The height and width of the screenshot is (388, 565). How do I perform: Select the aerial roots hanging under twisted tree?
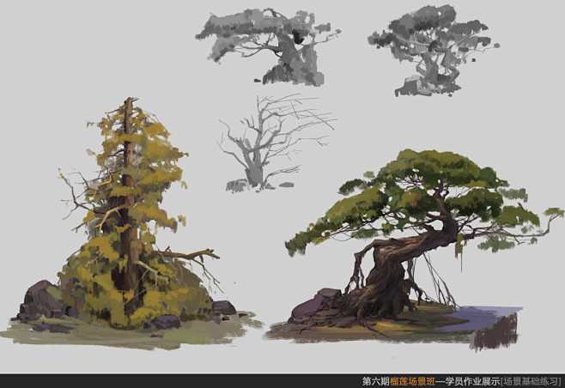coord(434,279)
